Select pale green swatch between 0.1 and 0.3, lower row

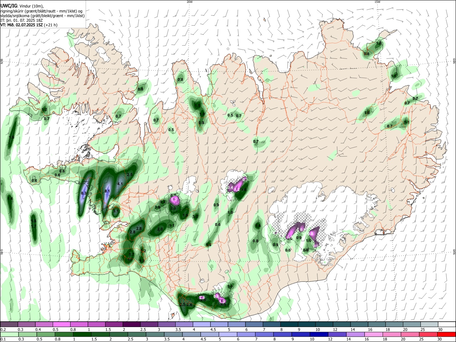coord(9,335)
